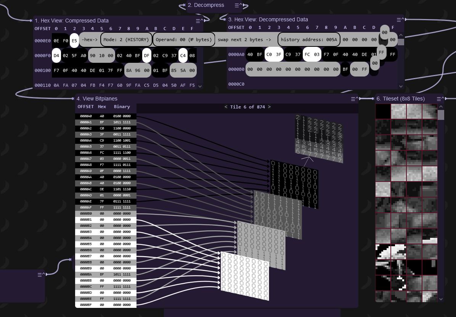
Task: Collapse the Hex View: Compressed Data node
Action: pyautogui.click(x=201, y=21)
